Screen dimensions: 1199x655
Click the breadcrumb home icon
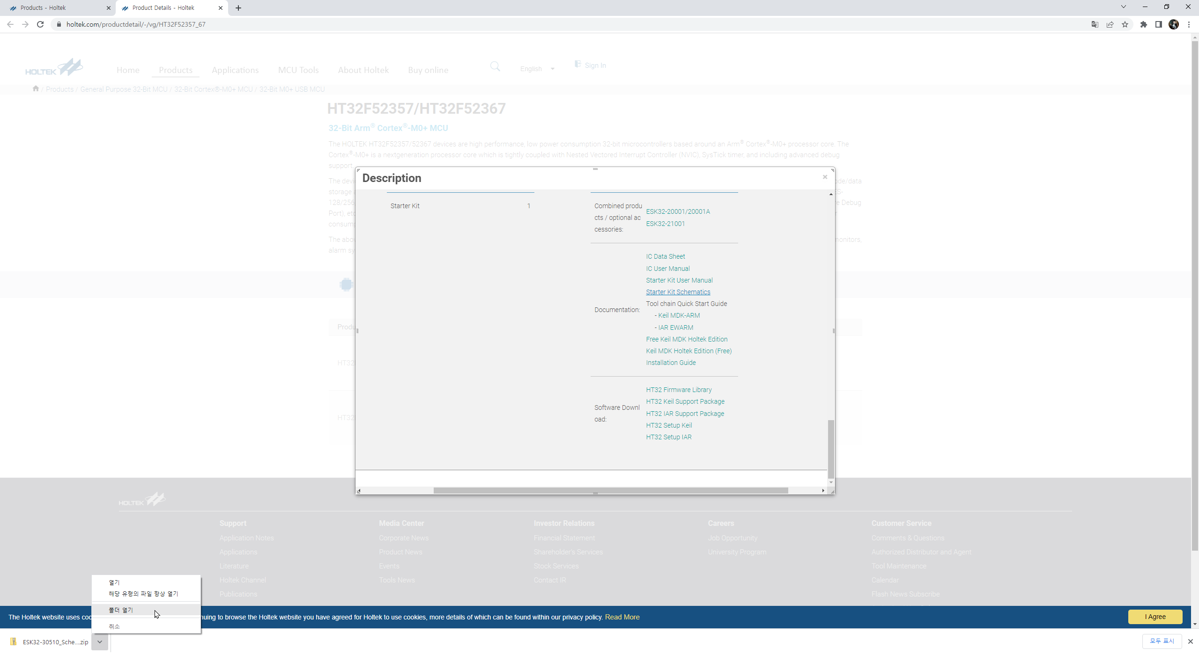[x=36, y=88]
